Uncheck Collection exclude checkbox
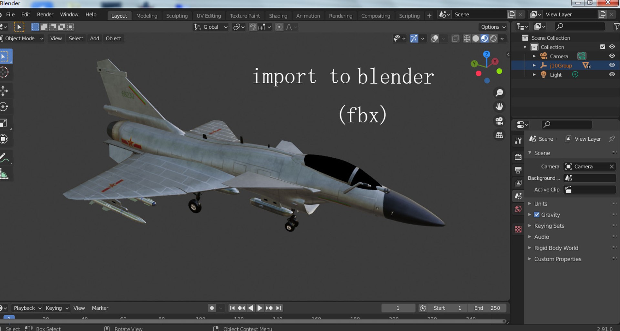This screenshot has width=620, height=331. click(603, 47)
